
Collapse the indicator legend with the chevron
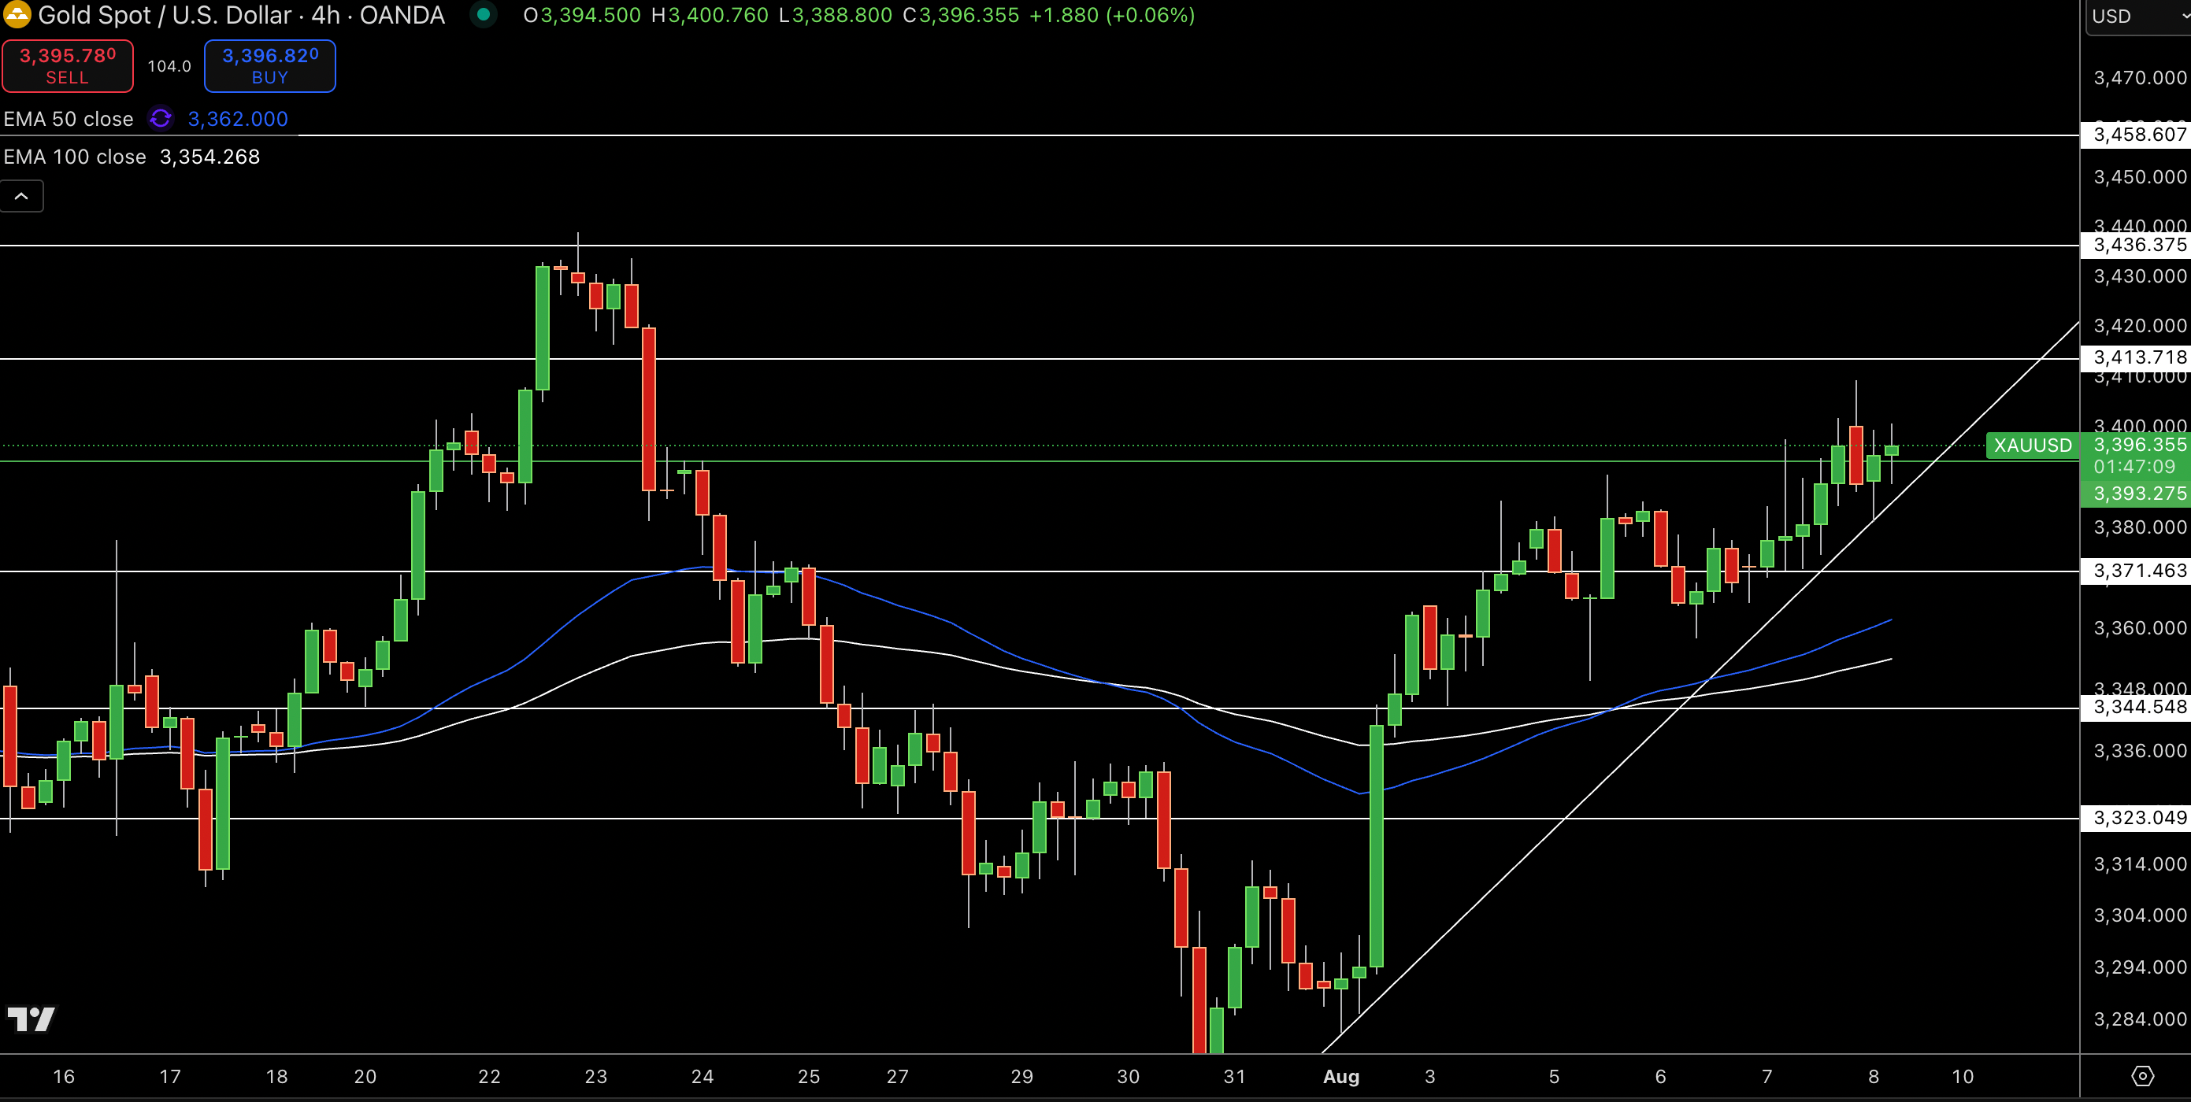point(21,197)
